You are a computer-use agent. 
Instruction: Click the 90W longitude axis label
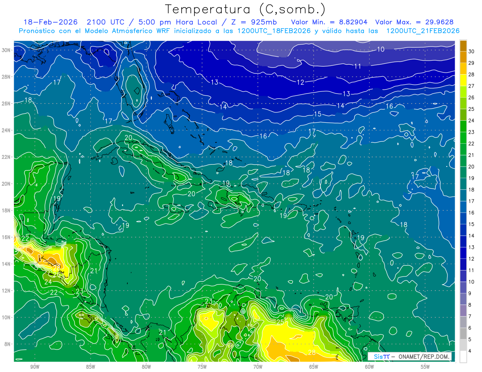pyautogui.click(x=35, y=367)
